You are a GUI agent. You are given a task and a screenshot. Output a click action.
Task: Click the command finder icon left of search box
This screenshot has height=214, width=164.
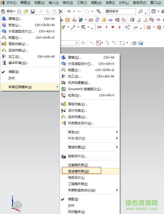99,11
